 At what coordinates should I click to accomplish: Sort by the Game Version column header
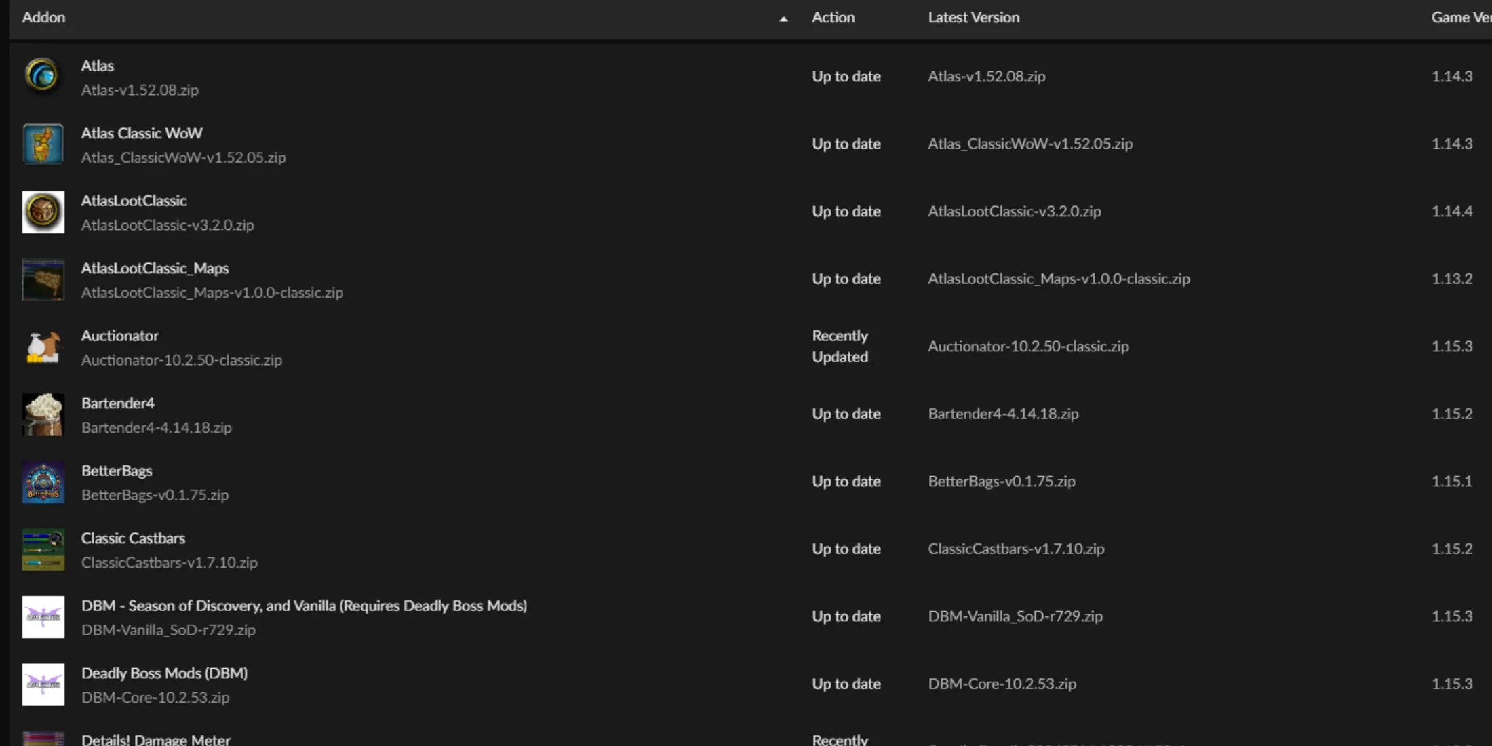1461,18
